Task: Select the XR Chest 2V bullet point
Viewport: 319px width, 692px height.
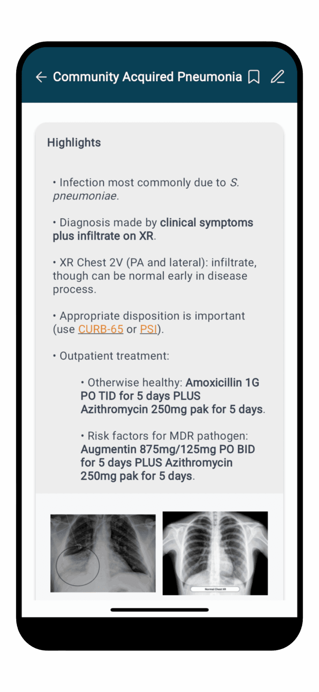Action: click(x=154, y=276)
